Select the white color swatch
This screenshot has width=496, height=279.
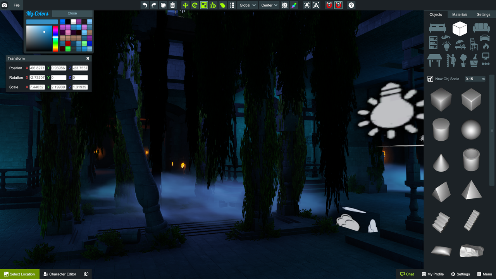[x=73, y=22]
